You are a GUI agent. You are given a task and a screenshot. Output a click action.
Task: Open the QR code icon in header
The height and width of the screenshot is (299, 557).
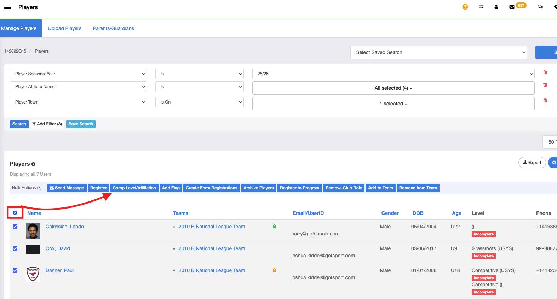(481, 7)
